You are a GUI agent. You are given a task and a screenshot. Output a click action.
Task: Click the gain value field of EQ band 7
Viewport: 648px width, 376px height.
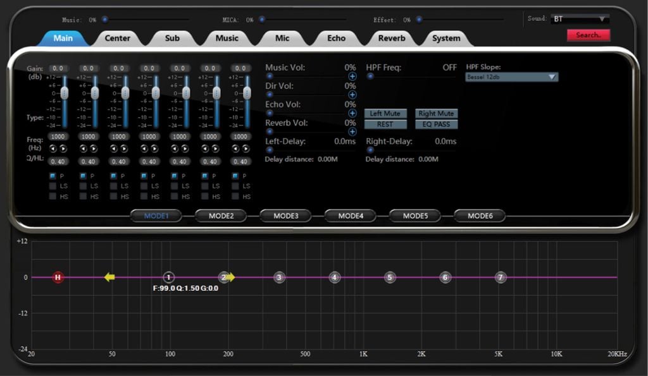pyautogui.click(x=240, y=68)
